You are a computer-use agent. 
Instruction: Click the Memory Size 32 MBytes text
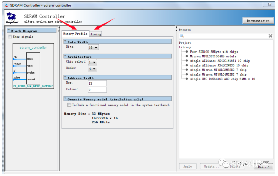tap(87, 114)
